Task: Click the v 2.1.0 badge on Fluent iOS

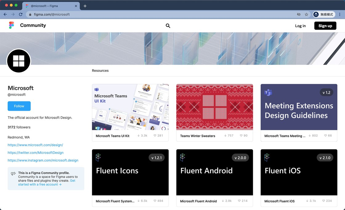Action: click(325, 158)
